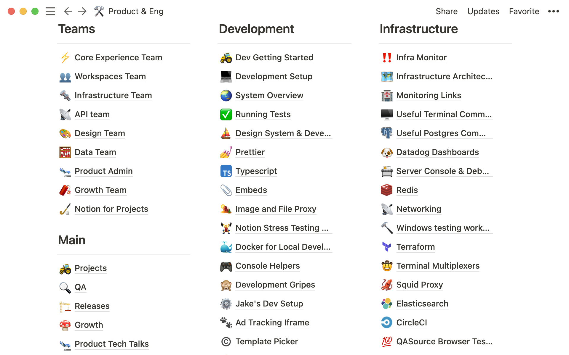Screen dimensions: 569x355
Task: Open the Docker for Local Development page
Action: 283,247
